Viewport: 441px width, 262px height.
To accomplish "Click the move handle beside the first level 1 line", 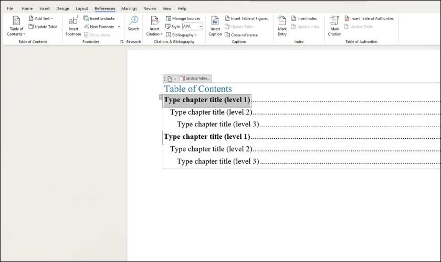I will pyautogui.click(x=161, y=97).
